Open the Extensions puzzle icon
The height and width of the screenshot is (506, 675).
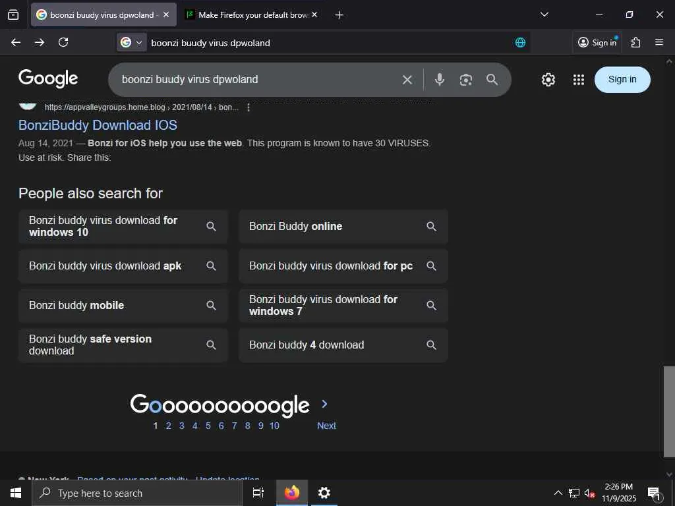(x=635, y=42)
